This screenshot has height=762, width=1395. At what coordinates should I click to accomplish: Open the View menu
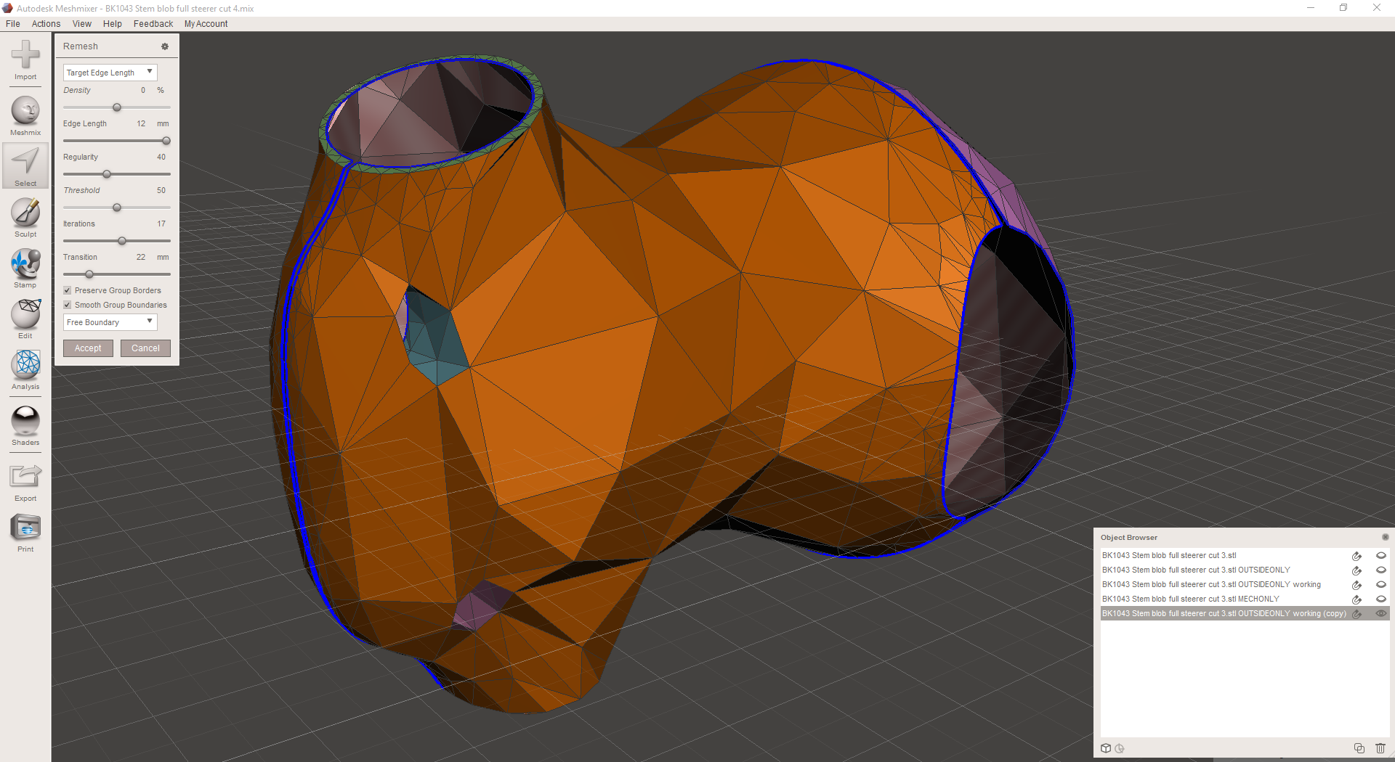(x=82, y=24)
